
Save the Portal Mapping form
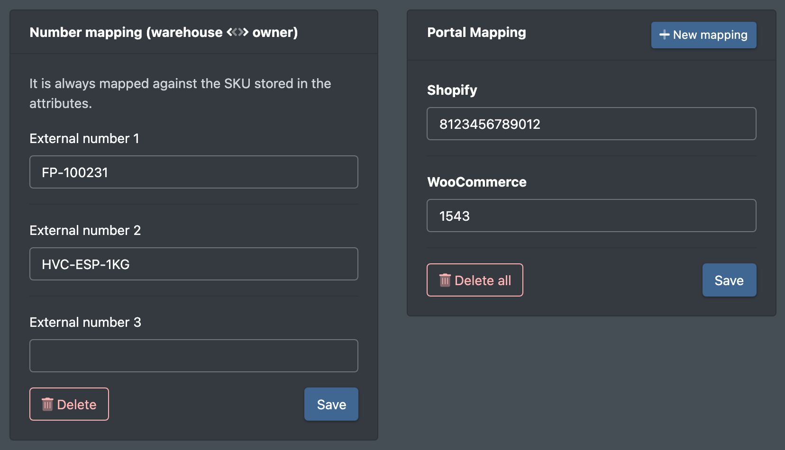pyautogui.click(x=729, y=280)
